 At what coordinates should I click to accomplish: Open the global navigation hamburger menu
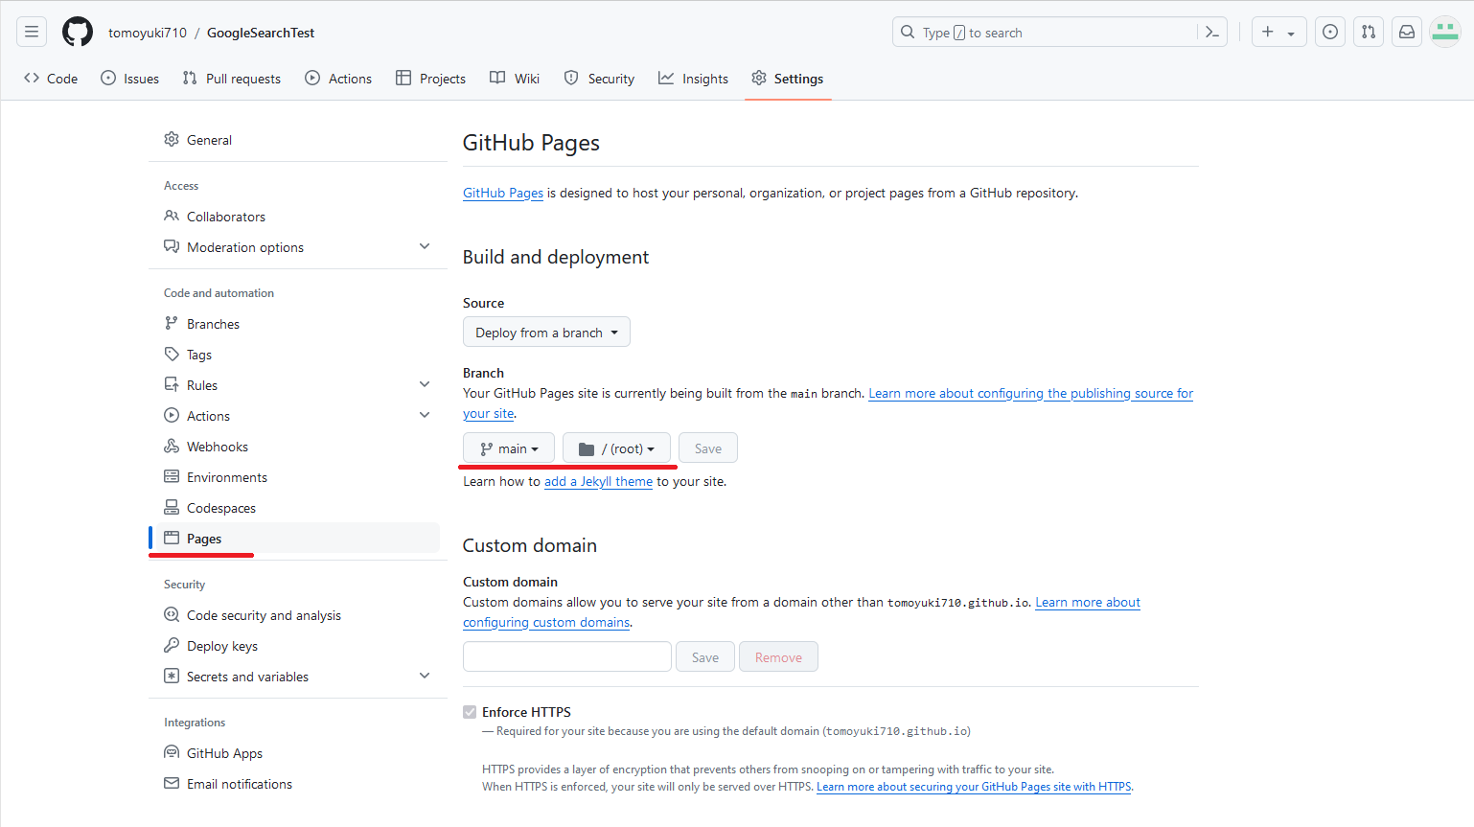(x=31, y=31)
